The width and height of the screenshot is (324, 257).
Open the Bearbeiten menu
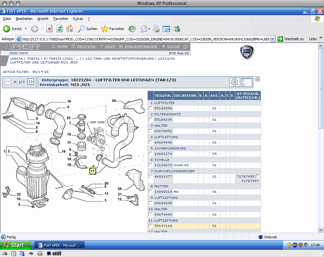pyautogui.click(x=24, y=19)
